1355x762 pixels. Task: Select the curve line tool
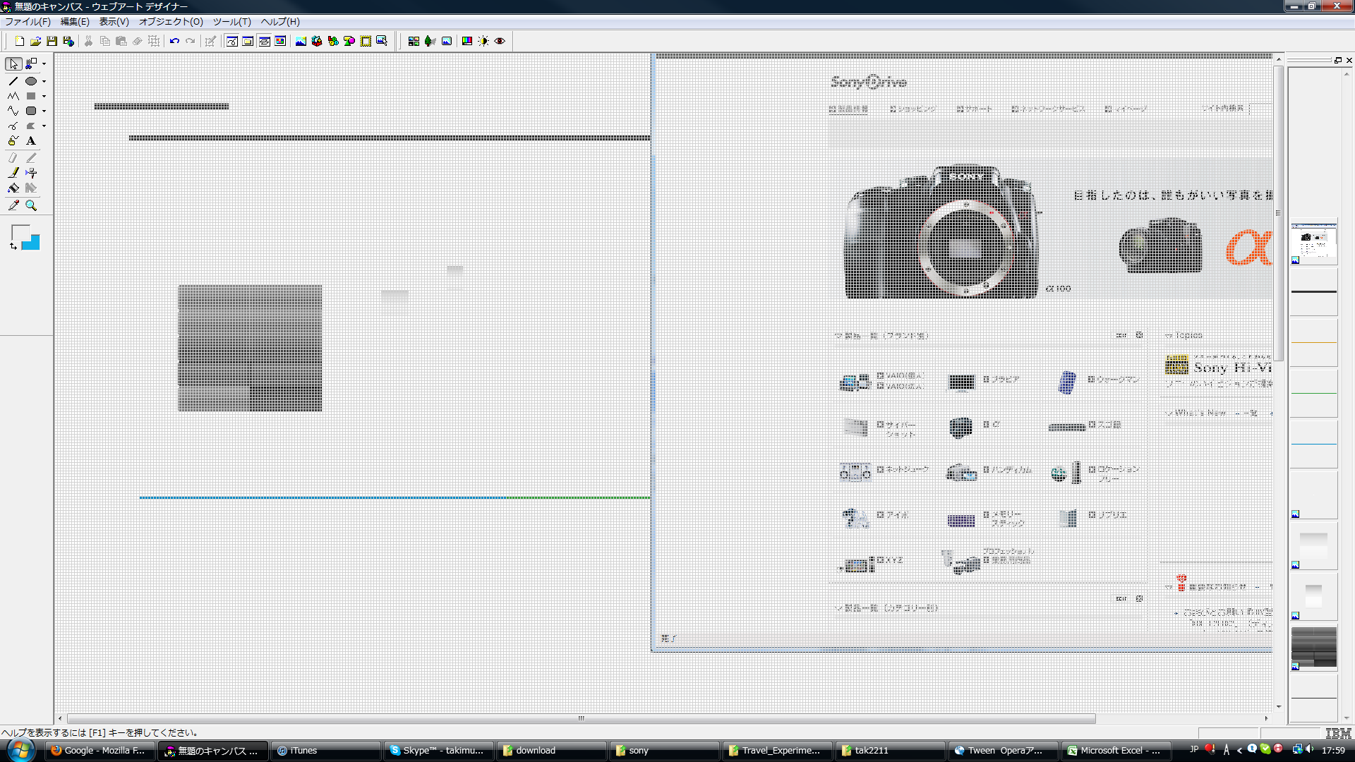point(13,111)
